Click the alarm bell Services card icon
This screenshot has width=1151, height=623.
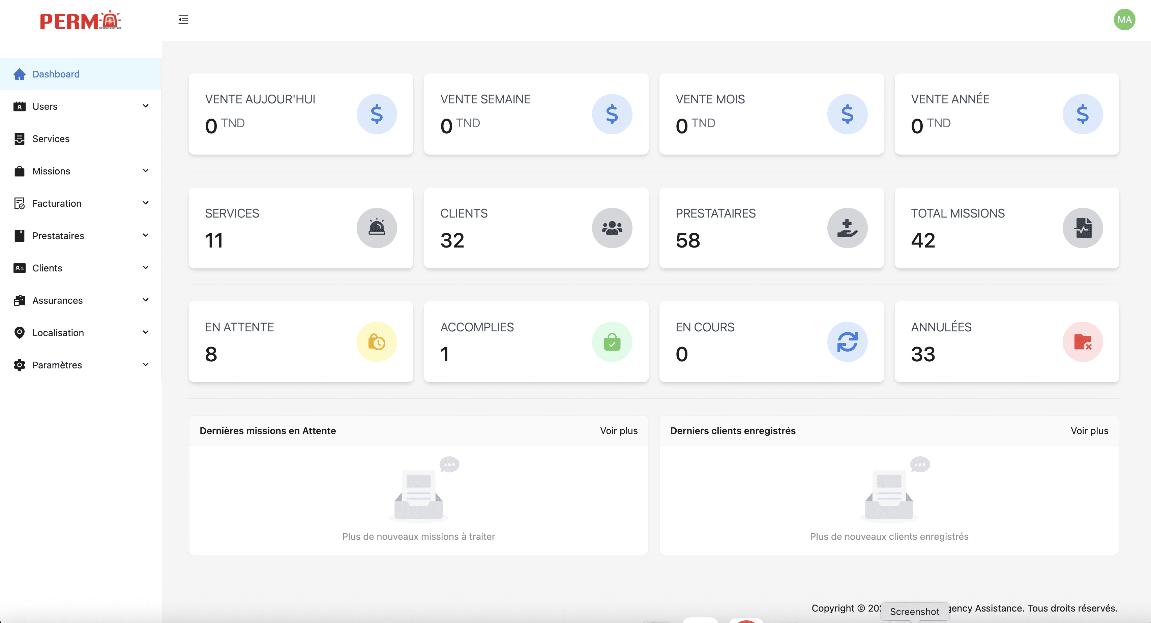377,228
